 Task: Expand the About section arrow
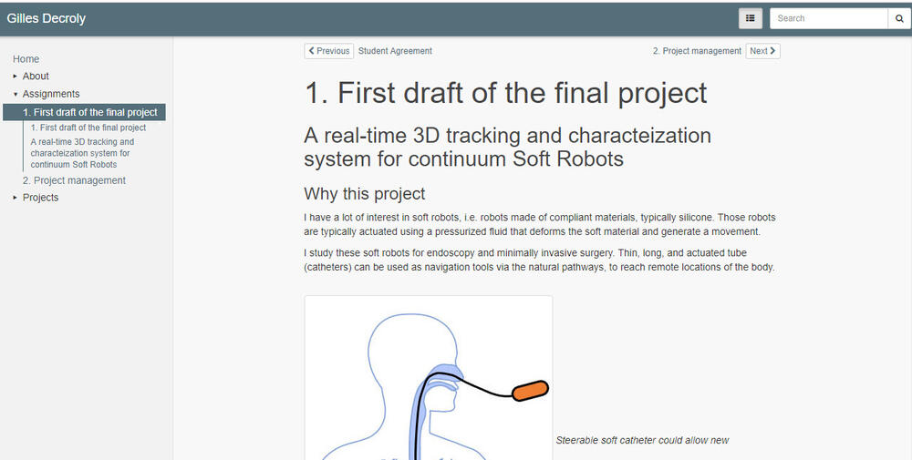16,77
